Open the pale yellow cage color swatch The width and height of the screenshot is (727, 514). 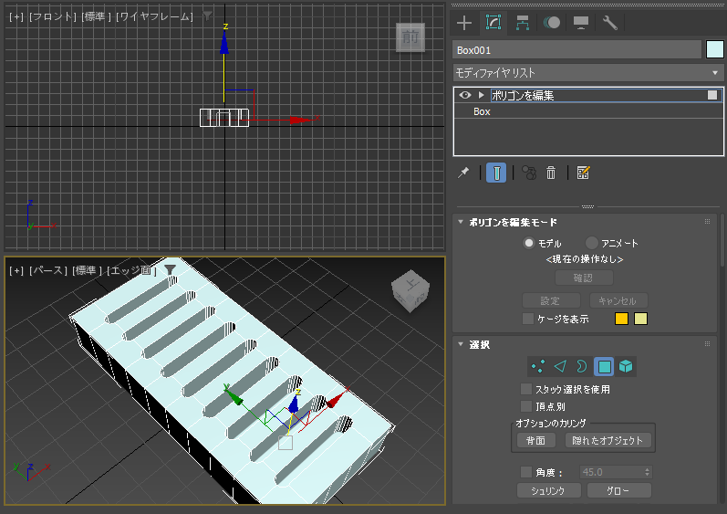point(640,319)
